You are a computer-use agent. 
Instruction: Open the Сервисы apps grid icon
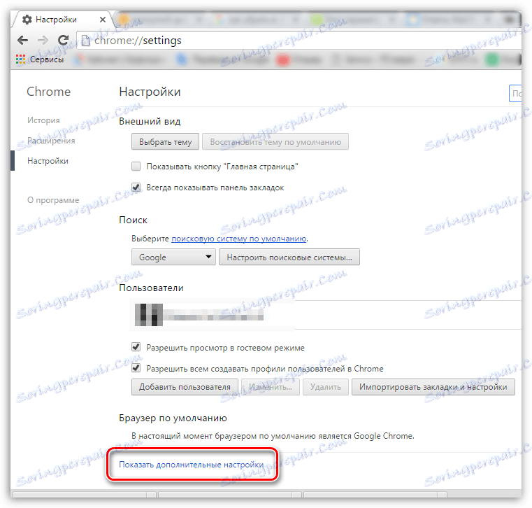pos(21,59)
